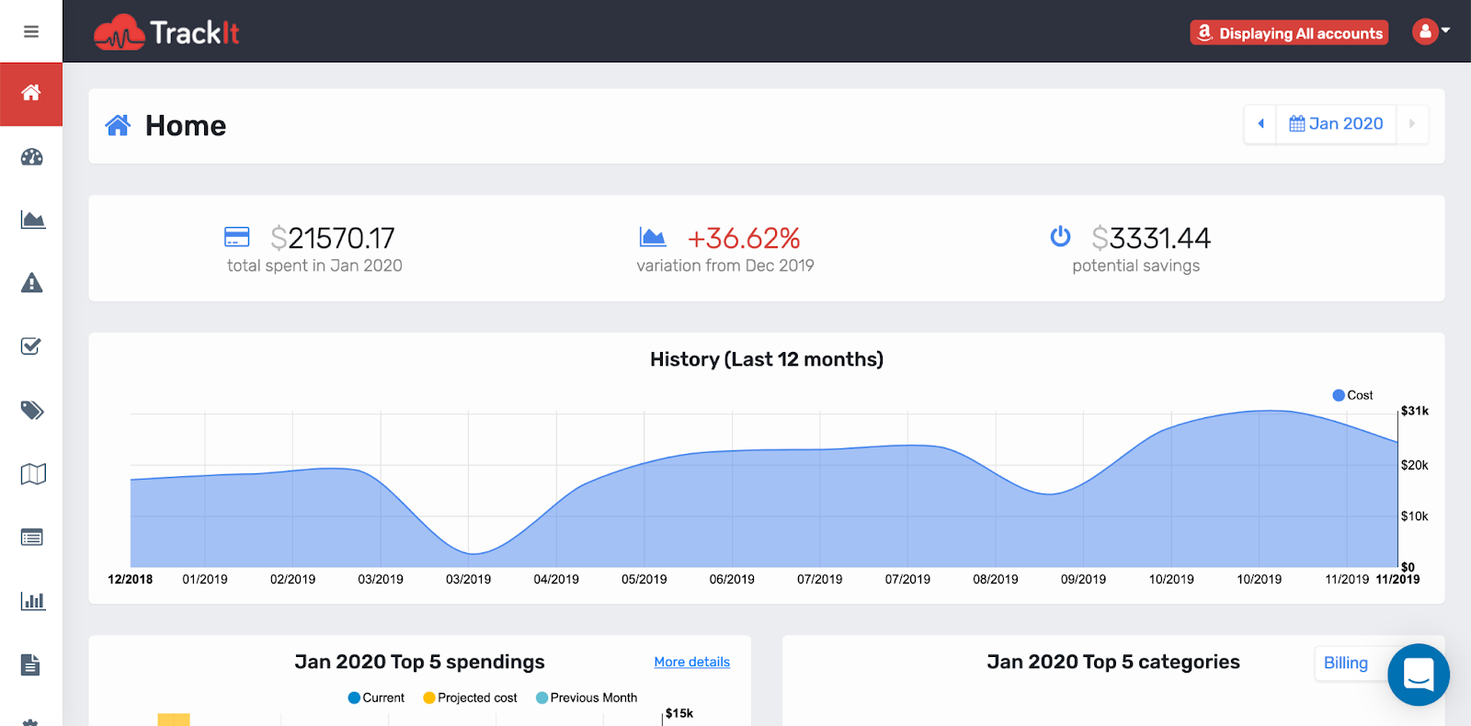Go to the previous month arrow
This screenshot has height=726, width=1471.
click(x=1260, y=124)
